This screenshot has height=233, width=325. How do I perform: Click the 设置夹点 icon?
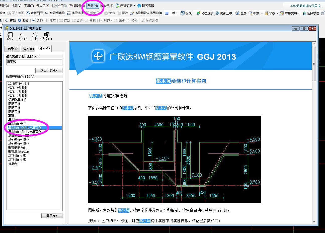143,20
